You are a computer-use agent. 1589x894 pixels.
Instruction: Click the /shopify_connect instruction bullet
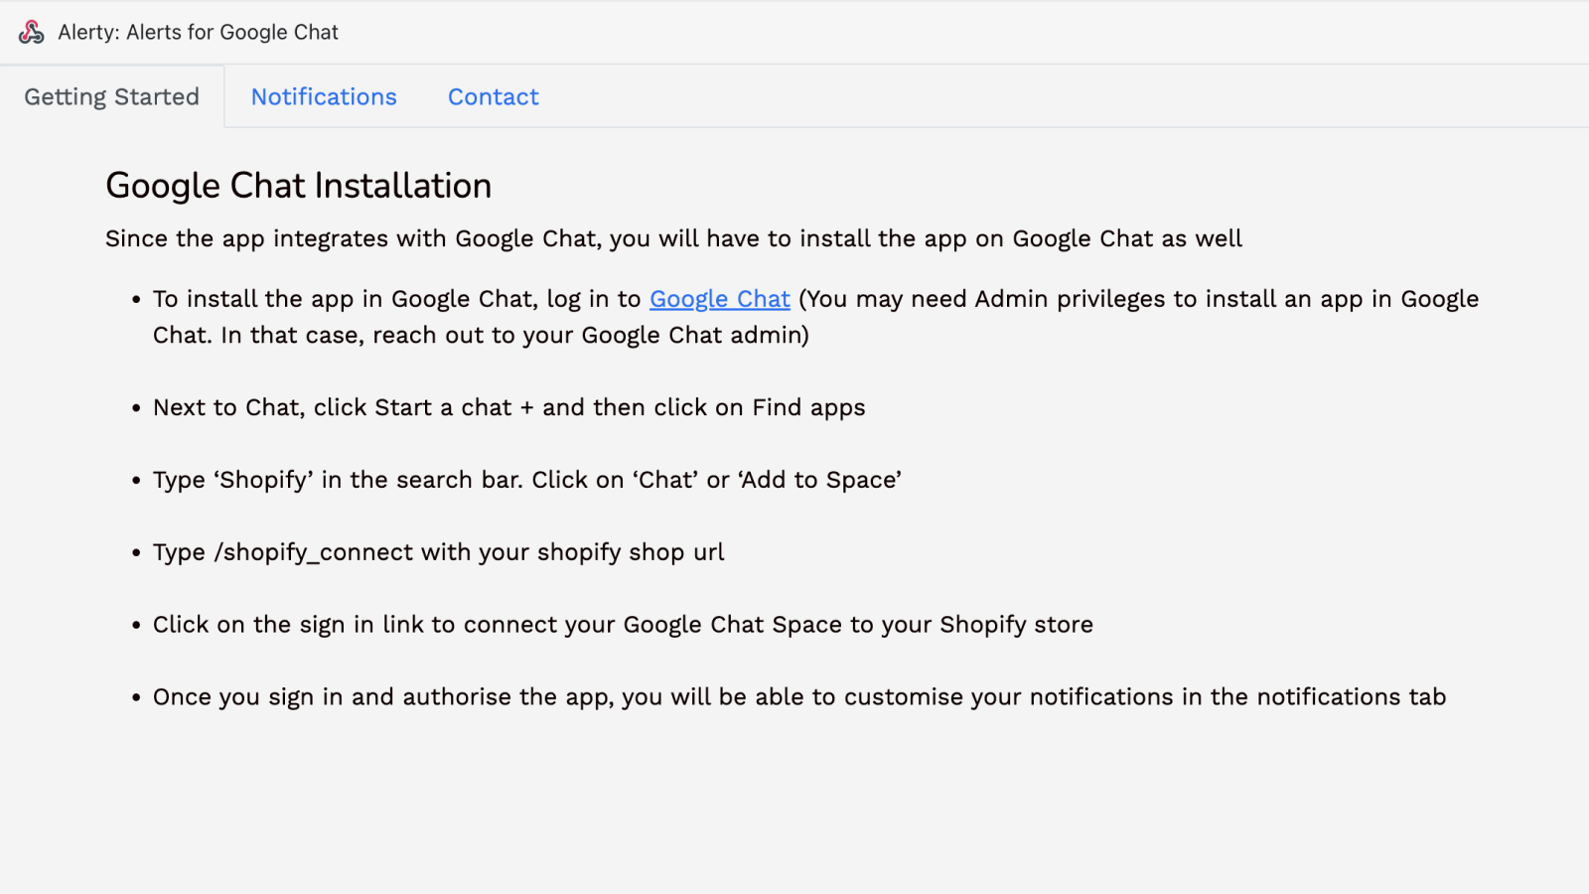pos(438,552)
